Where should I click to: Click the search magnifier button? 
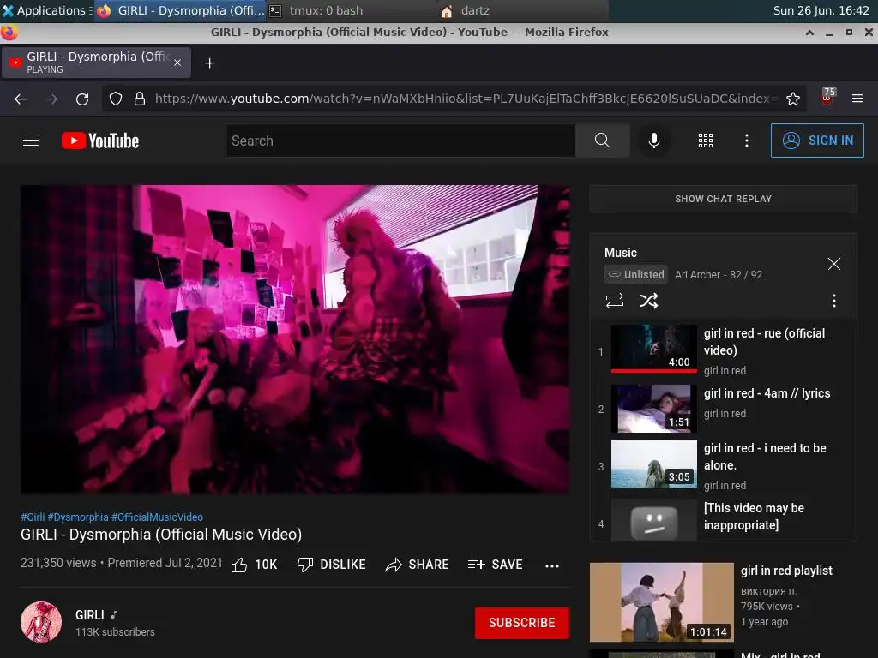click(x=603, y=141)
